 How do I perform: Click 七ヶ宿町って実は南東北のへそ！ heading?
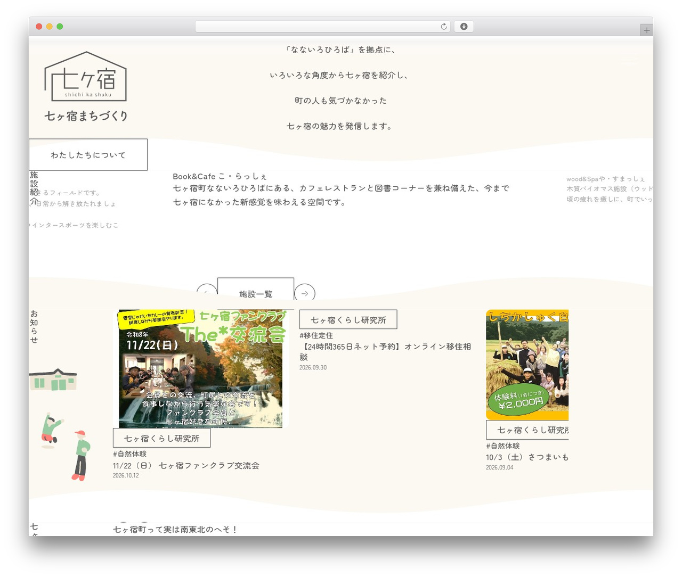point(175,529)
